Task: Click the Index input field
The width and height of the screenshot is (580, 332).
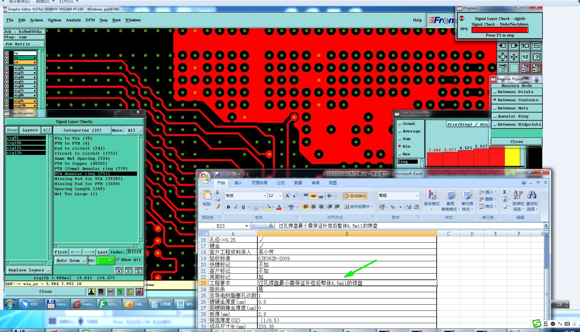Action: coord(135,252)
